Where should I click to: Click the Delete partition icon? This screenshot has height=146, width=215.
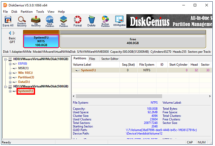(x=91, y=21)
